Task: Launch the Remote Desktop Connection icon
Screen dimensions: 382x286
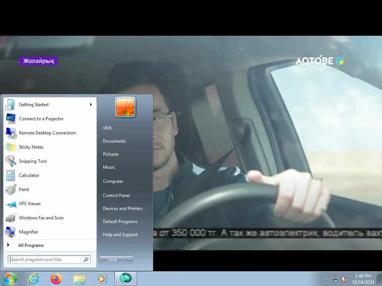Action: coord(11,133)
